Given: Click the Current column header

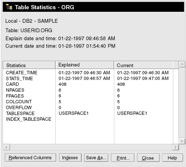Looking at the screenshot, I should click(x=143, y=65).
